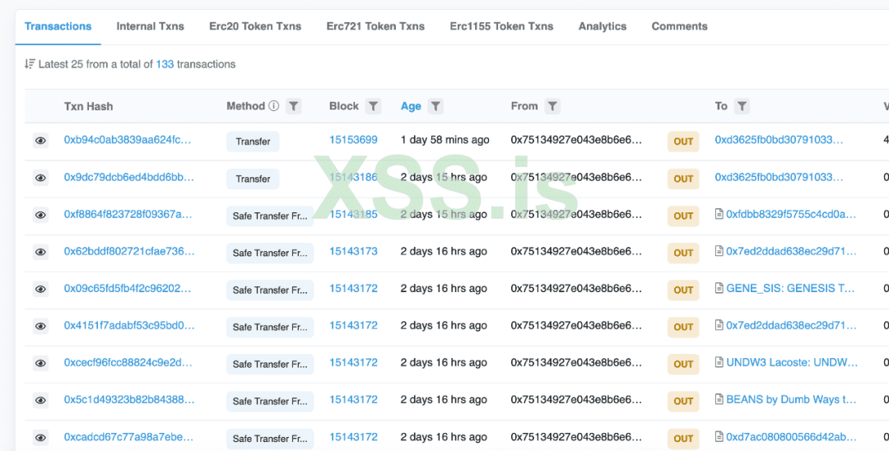Preview transaction 0x5c1d49323b82b84388 with eye icon
The width and height of the screenshot is (889, 451).
click(40, 401)
